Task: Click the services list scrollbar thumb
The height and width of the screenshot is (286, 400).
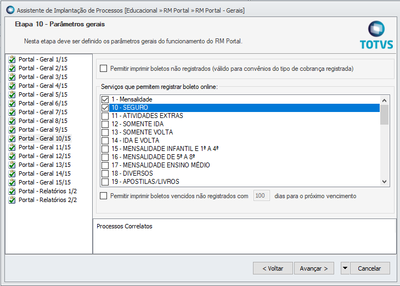Action: coord(384,115)
